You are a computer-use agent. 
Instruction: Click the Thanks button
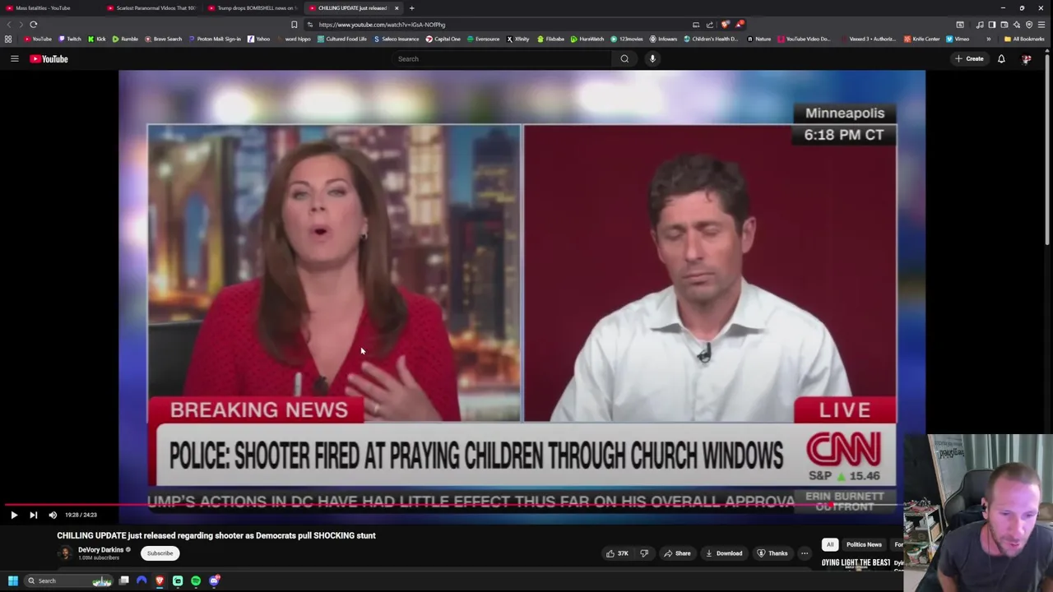coord(772,553)
